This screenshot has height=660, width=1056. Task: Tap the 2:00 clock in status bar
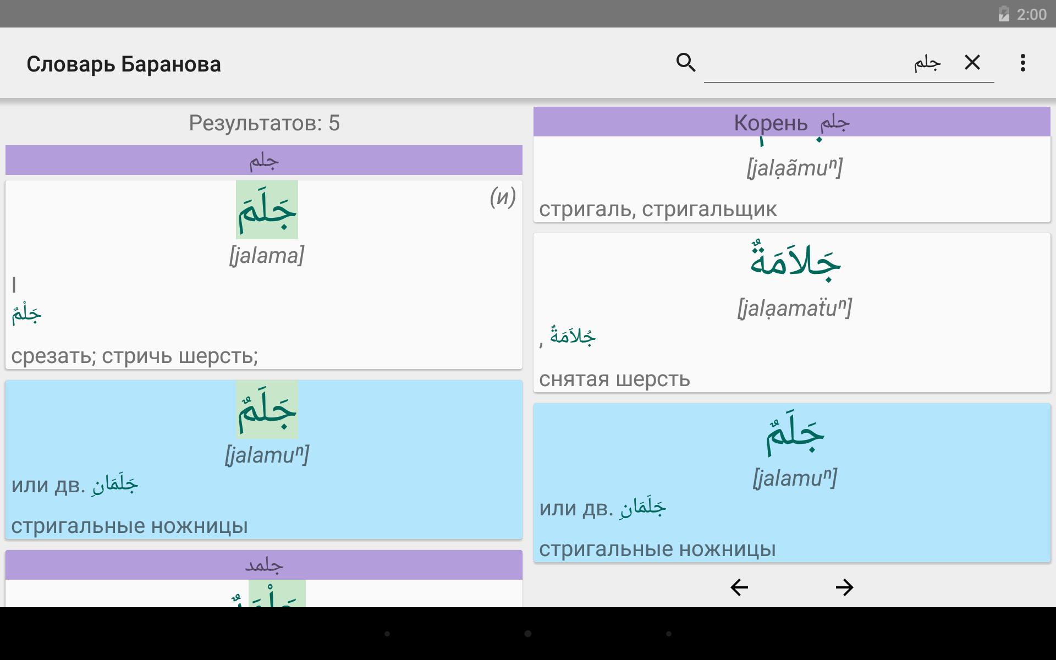1032,14
